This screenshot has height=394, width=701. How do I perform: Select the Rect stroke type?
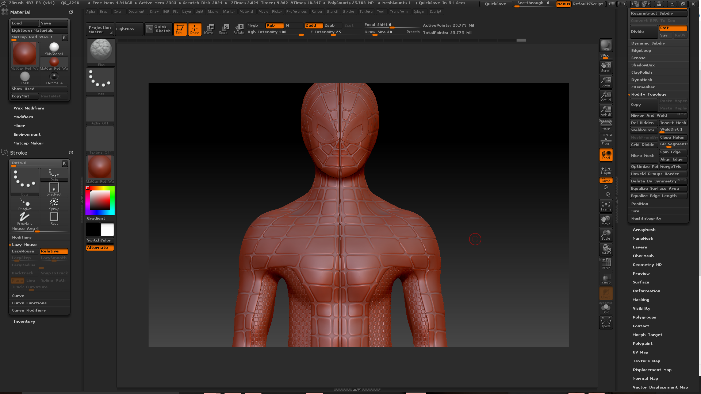pos(54,219)
